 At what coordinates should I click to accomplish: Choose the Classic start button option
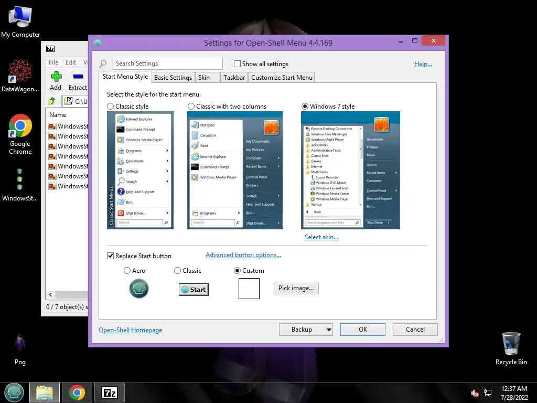[177, 271]
